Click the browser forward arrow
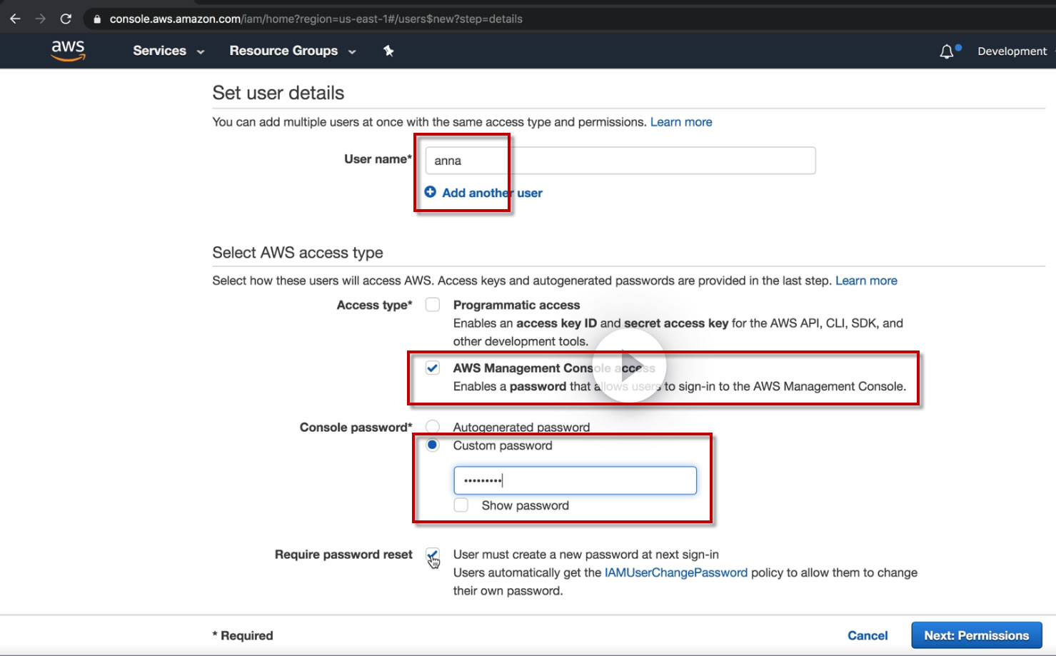 [40, 19]
